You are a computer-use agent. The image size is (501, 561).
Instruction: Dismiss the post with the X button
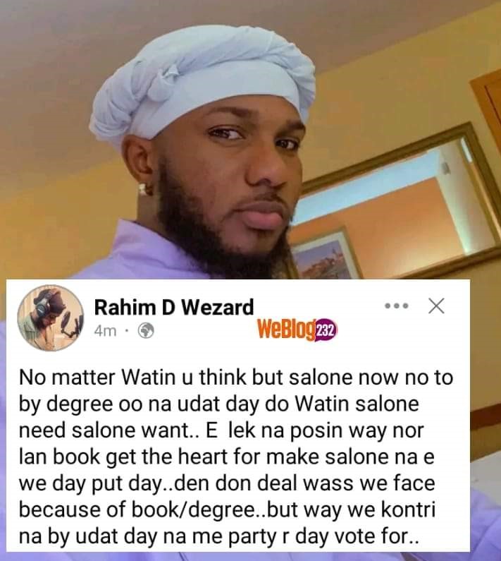tap(436, 306)
